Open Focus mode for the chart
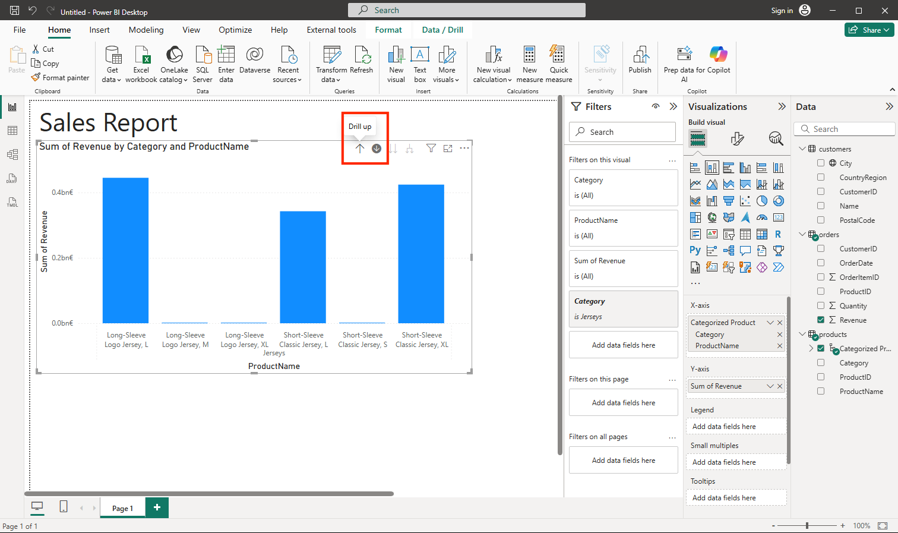The height and width of the screenshot is (533, 898). tap(448, 149)
